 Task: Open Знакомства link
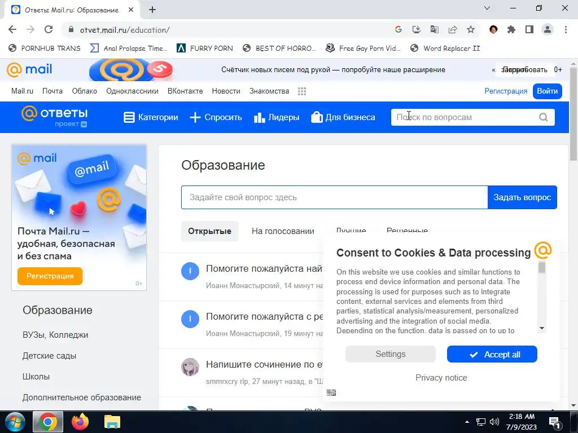(x=269, y=91)
